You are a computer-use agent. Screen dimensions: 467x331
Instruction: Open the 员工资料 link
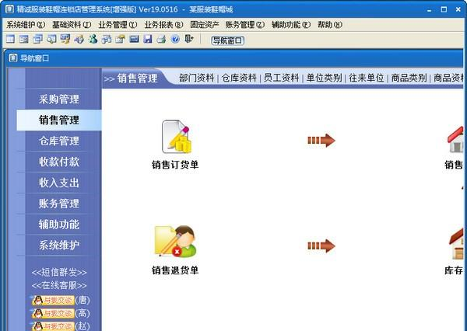[x=282, y=78]
